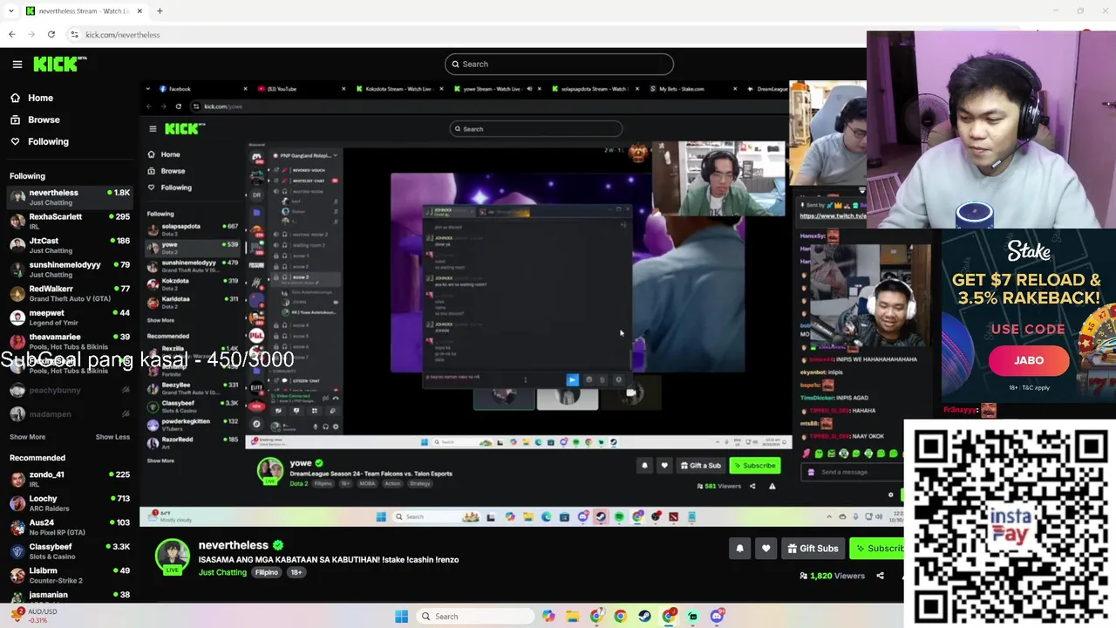The image size is (1116, 628).
Task: Open site information icon in the address bar
Action: click(75, 35)
